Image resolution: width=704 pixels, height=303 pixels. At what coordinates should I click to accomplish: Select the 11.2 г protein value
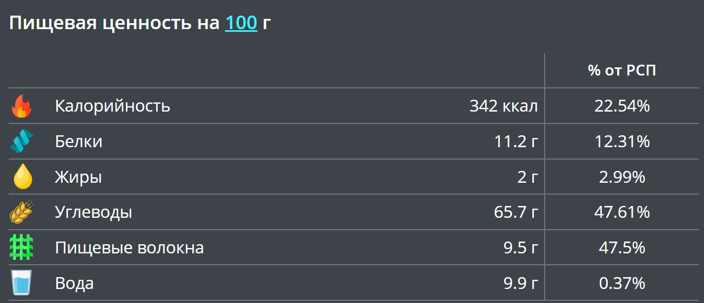[x=516, y=142]
